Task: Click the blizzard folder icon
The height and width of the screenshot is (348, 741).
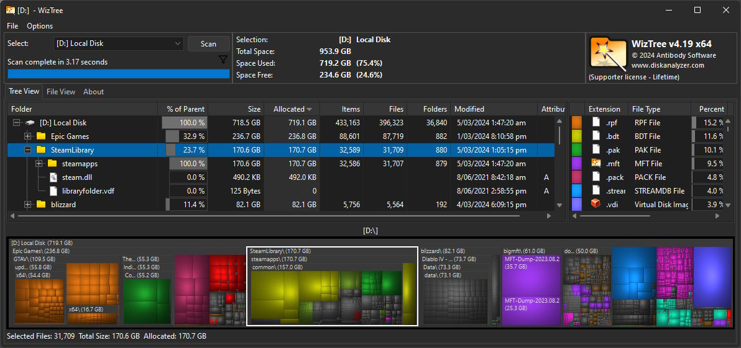Action: (x=41, y=205)
